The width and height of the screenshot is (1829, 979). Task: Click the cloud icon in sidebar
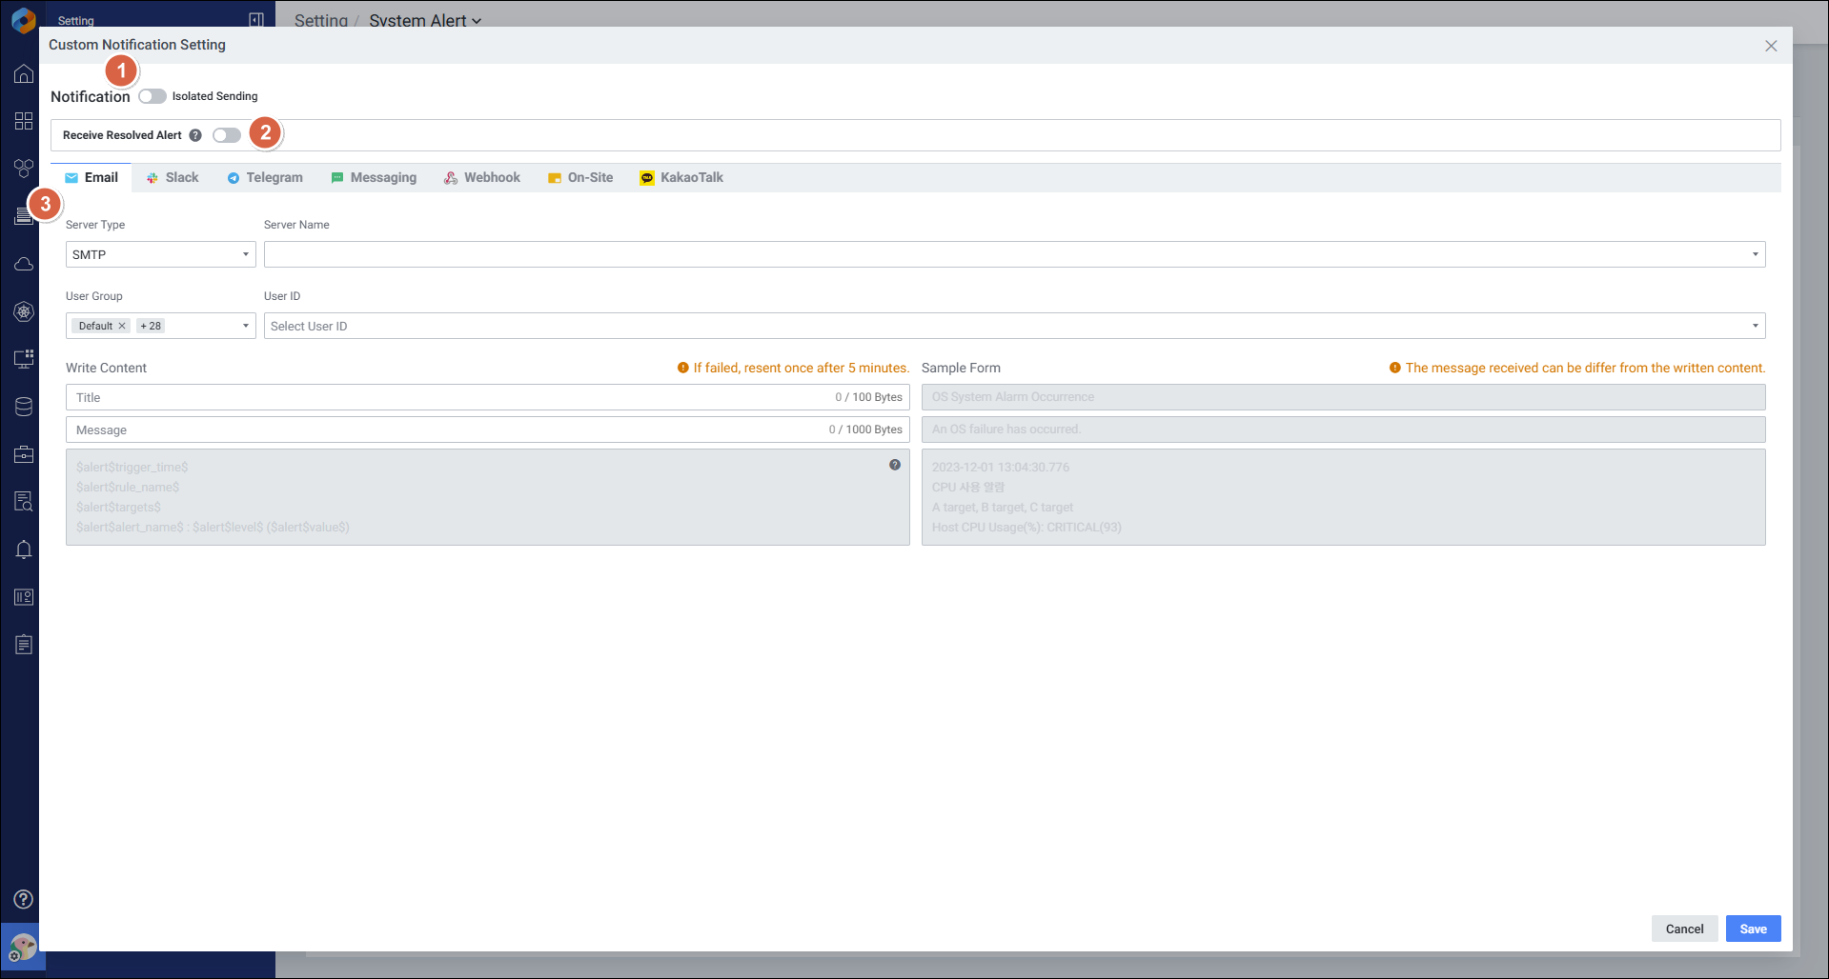(x=24, y=264)
